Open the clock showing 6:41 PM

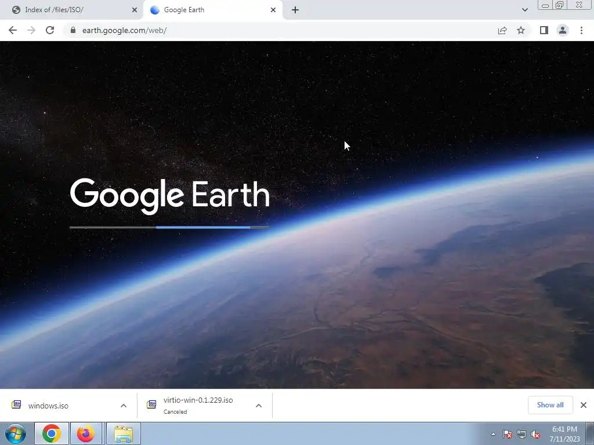click(x=564, y=434)
